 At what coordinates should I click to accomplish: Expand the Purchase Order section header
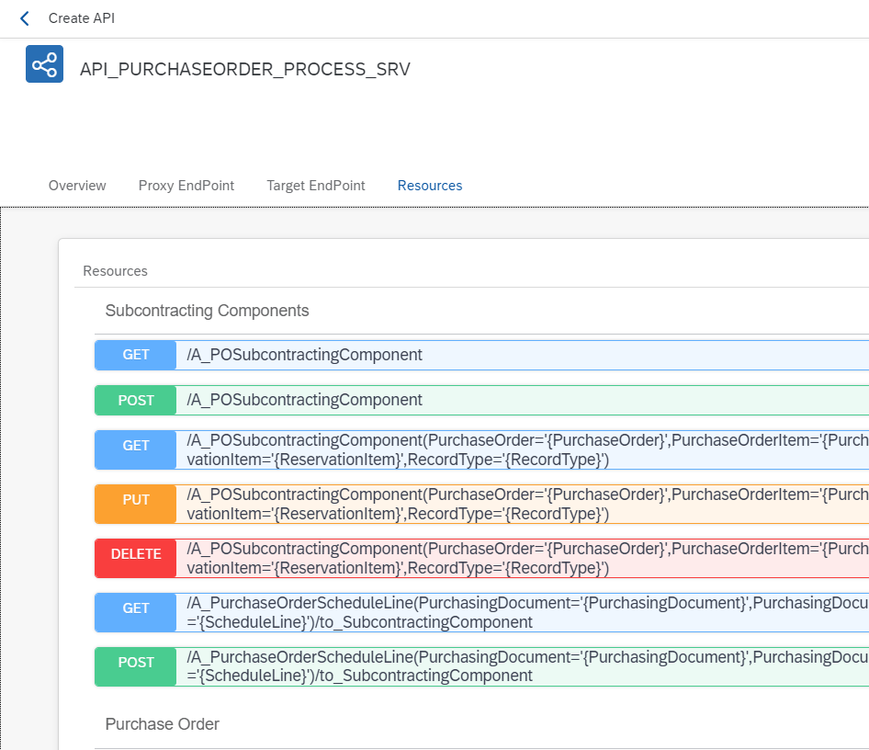coord(163,724)
